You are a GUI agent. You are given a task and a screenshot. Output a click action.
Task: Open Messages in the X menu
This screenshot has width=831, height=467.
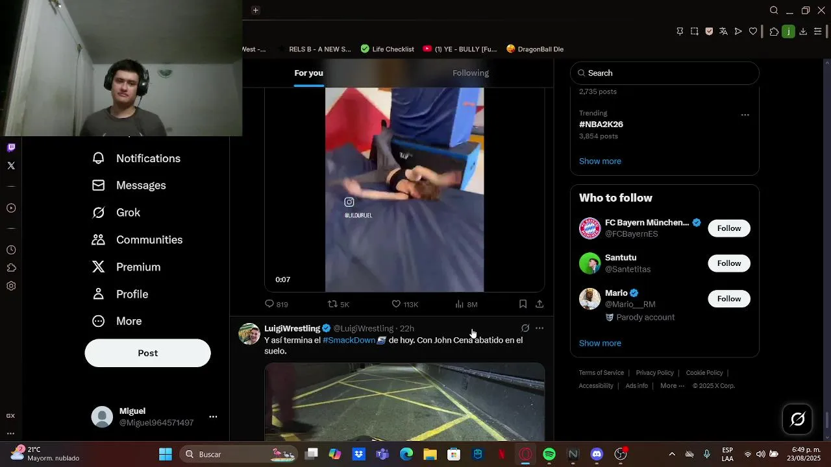point(129,186)
